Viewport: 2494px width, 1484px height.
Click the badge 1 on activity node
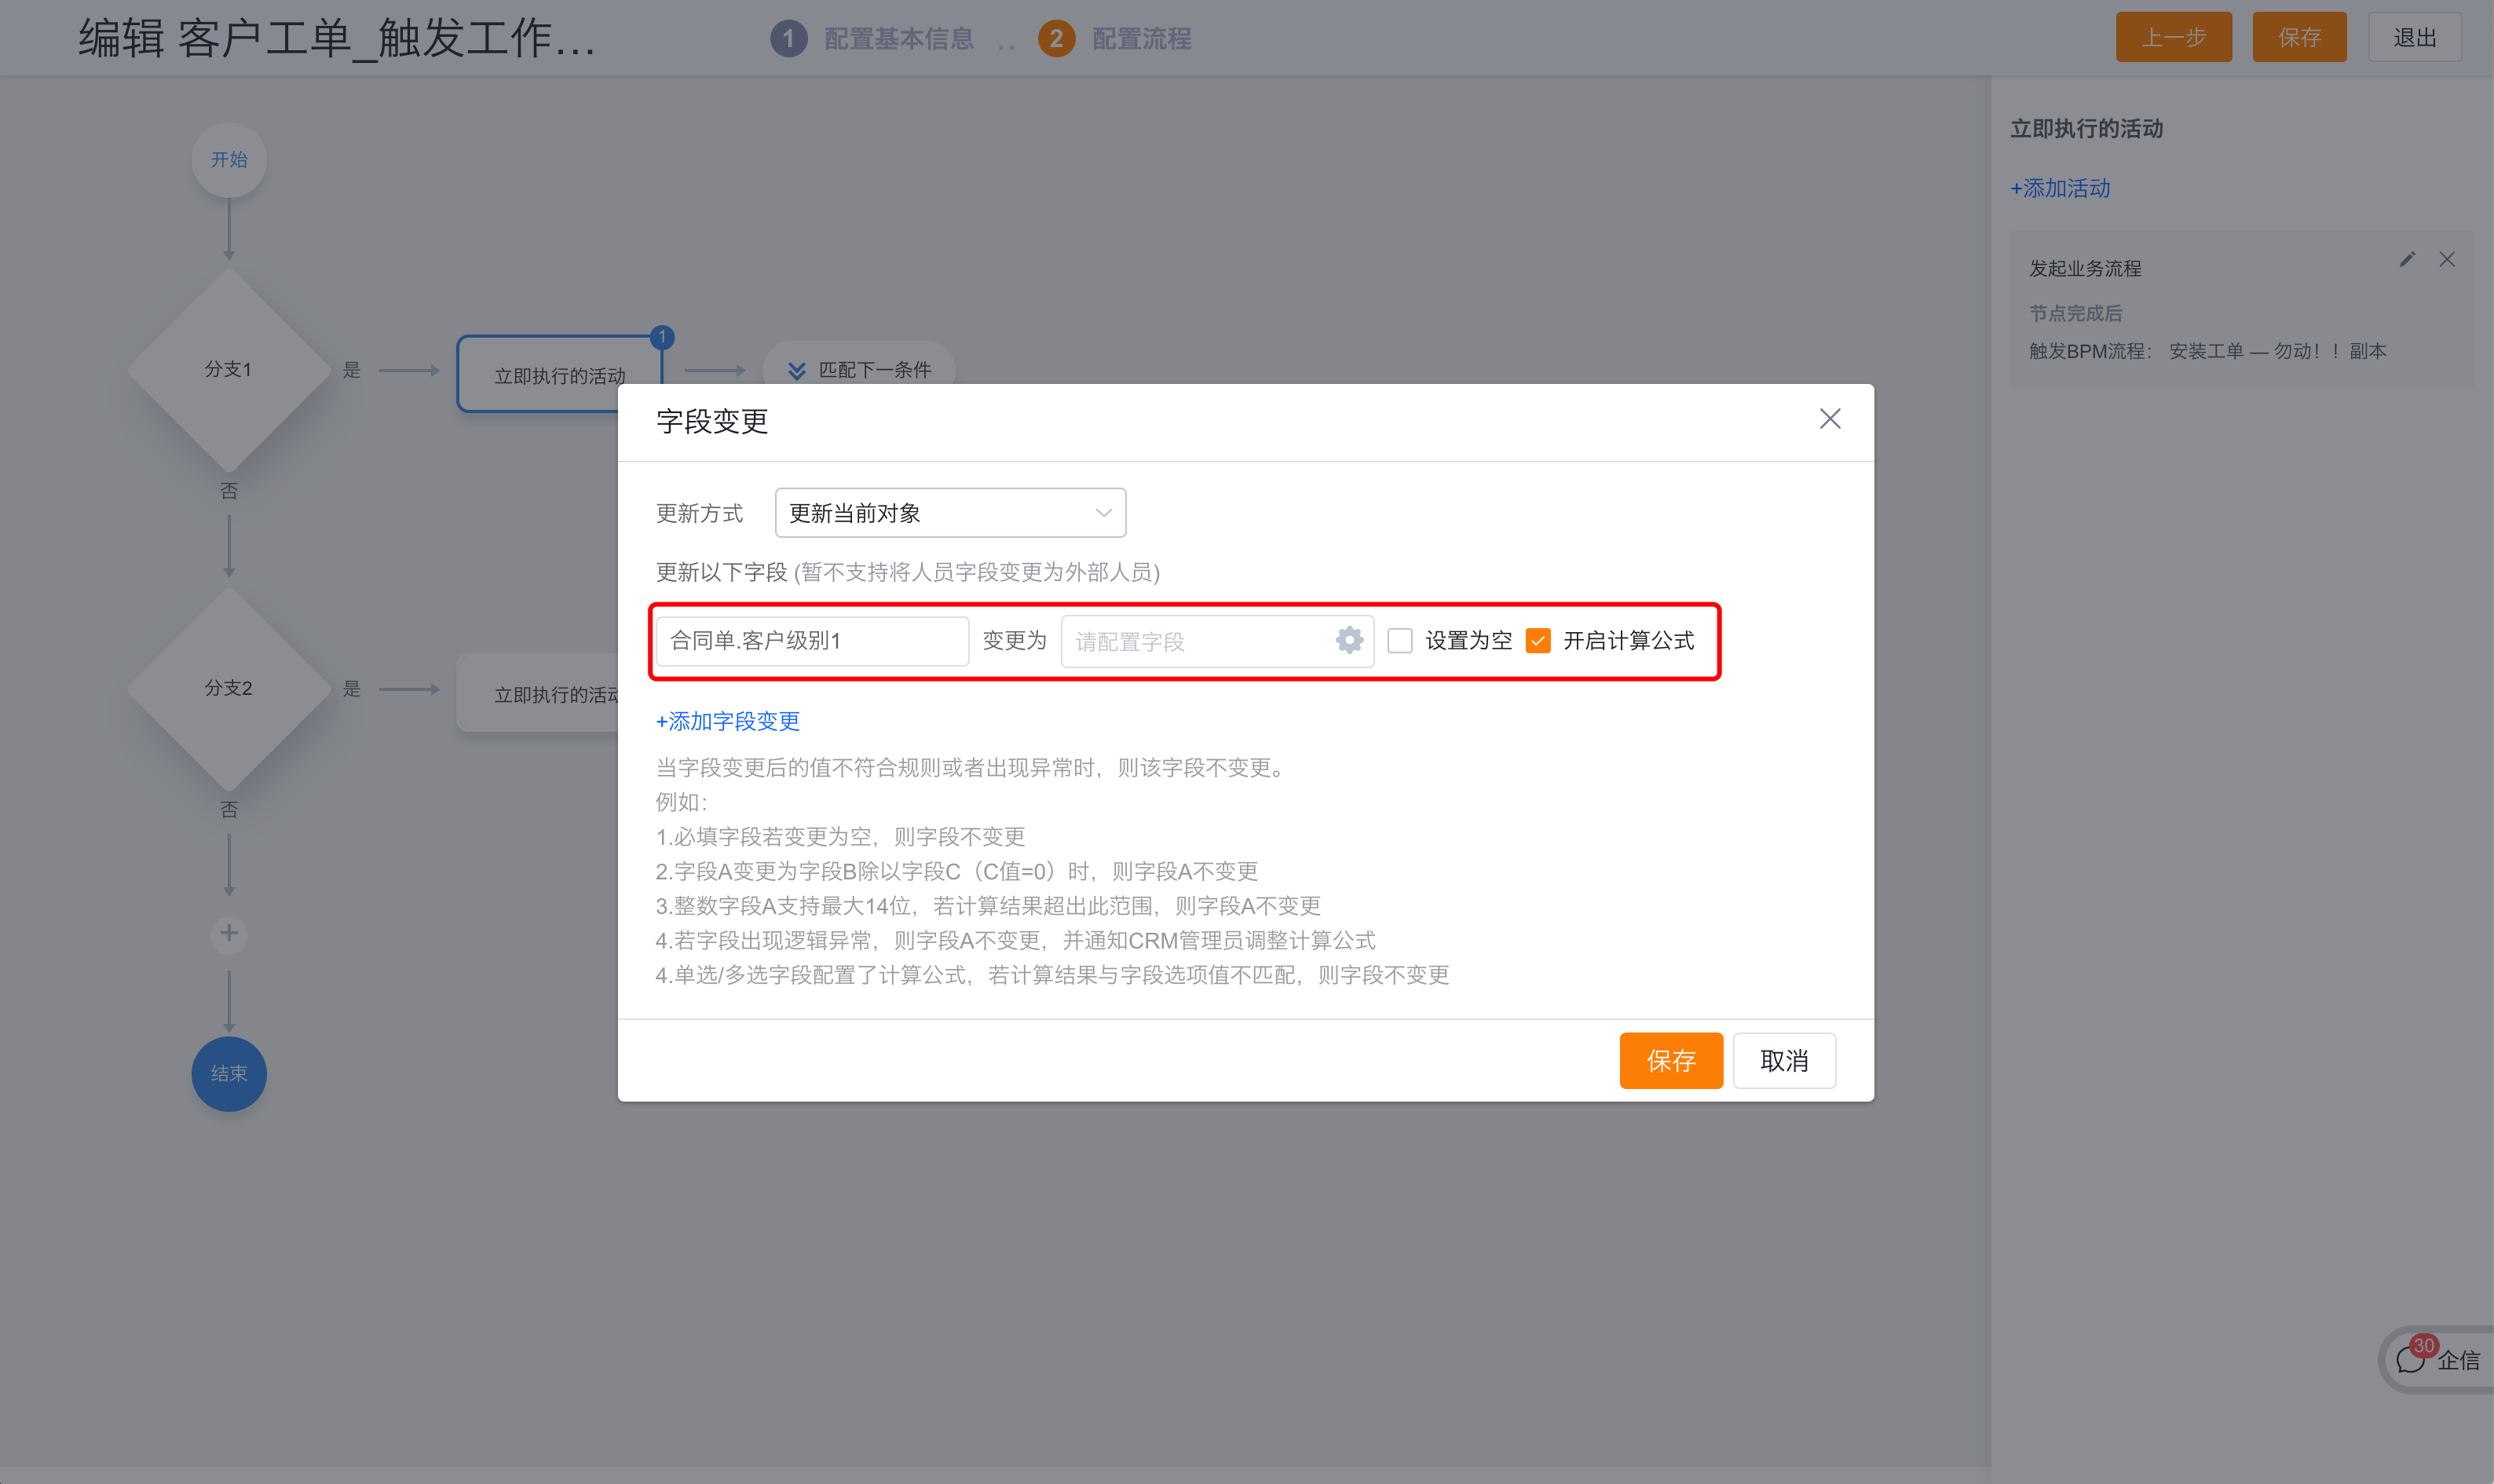(x=662, y=337)
